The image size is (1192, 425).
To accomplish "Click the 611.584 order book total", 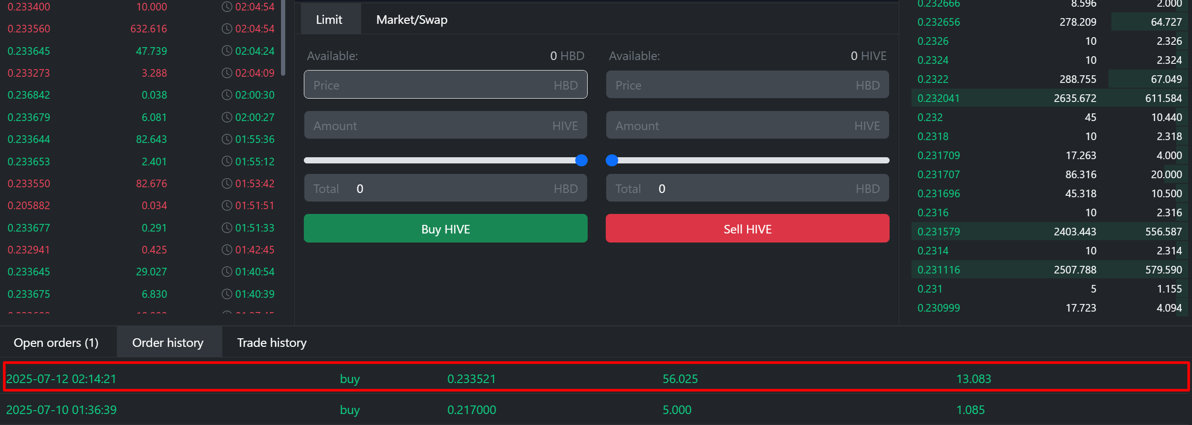I will click(1163, 98).
